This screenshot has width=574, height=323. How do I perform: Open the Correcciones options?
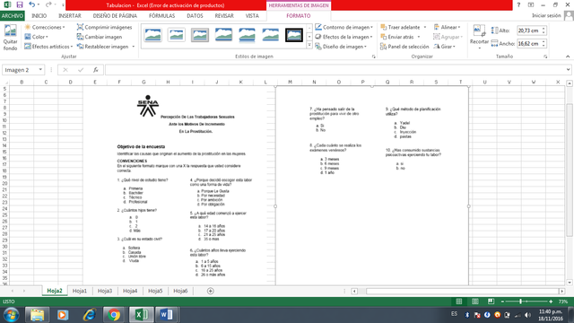tap(45, 27)
